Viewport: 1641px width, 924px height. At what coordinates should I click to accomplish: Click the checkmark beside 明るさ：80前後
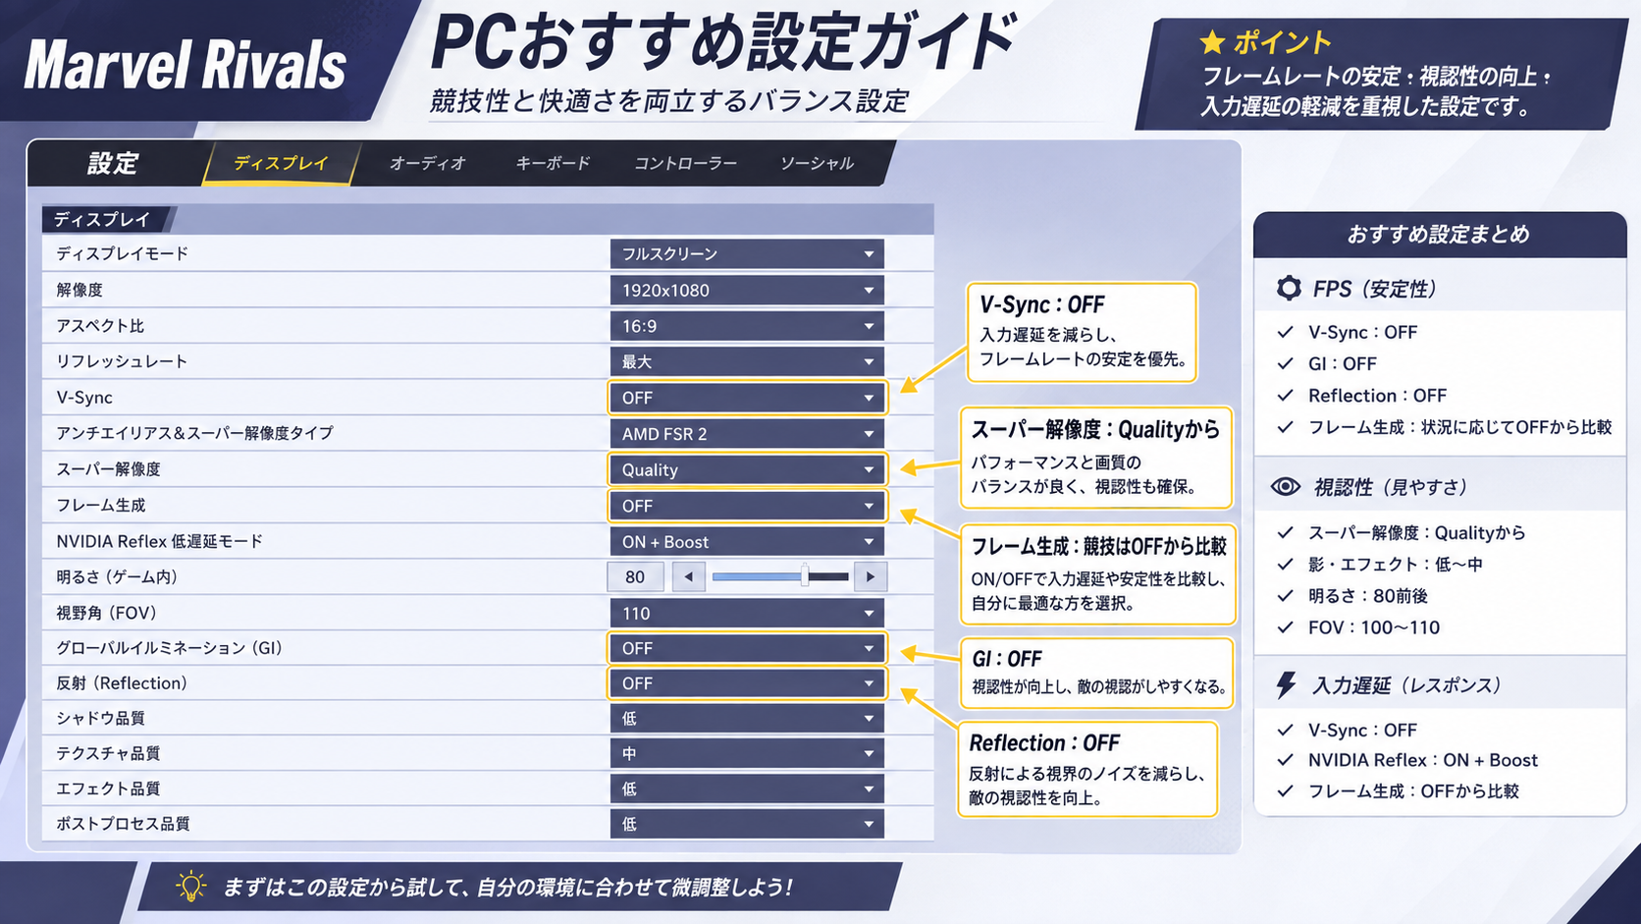1286,596
